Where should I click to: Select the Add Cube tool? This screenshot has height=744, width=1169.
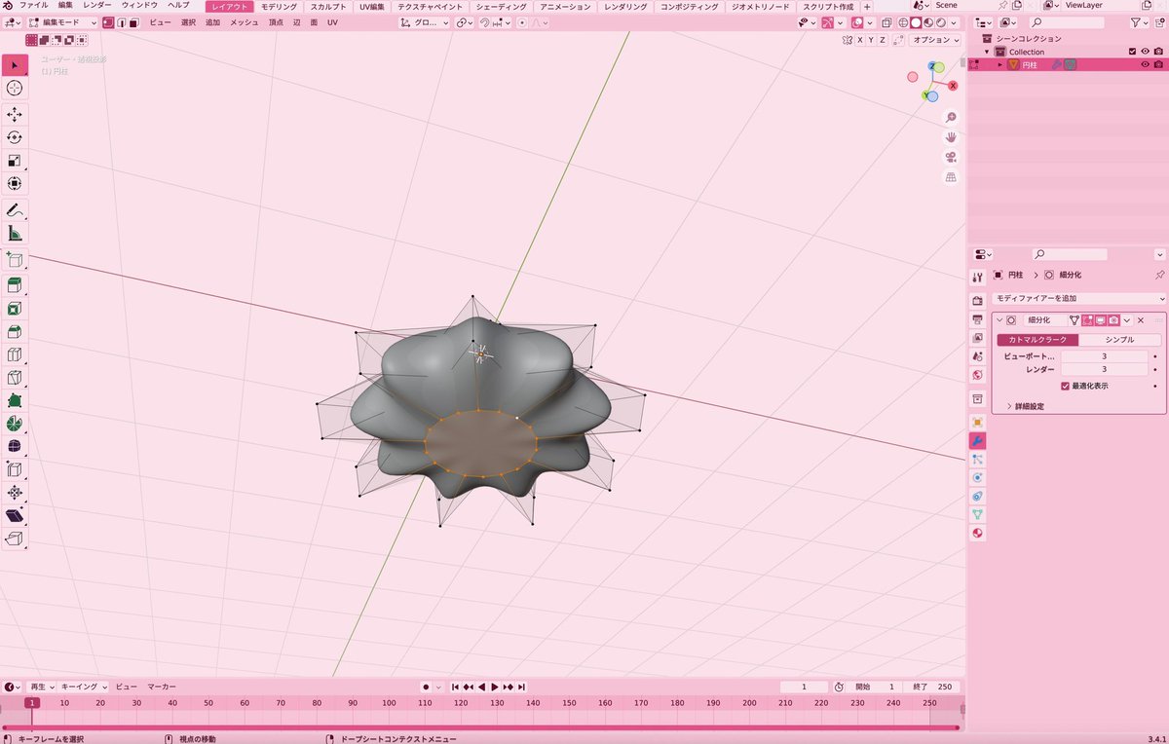[15, 260]
